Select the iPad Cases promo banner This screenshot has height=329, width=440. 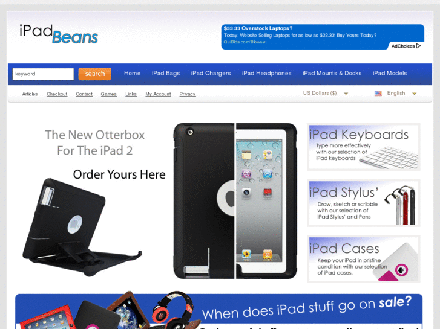point(364,259)
